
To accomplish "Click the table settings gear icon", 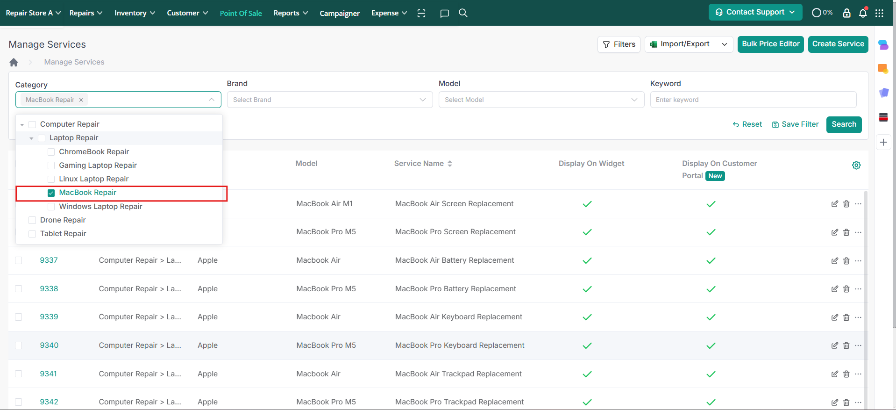I will click(x=856, y=165).
